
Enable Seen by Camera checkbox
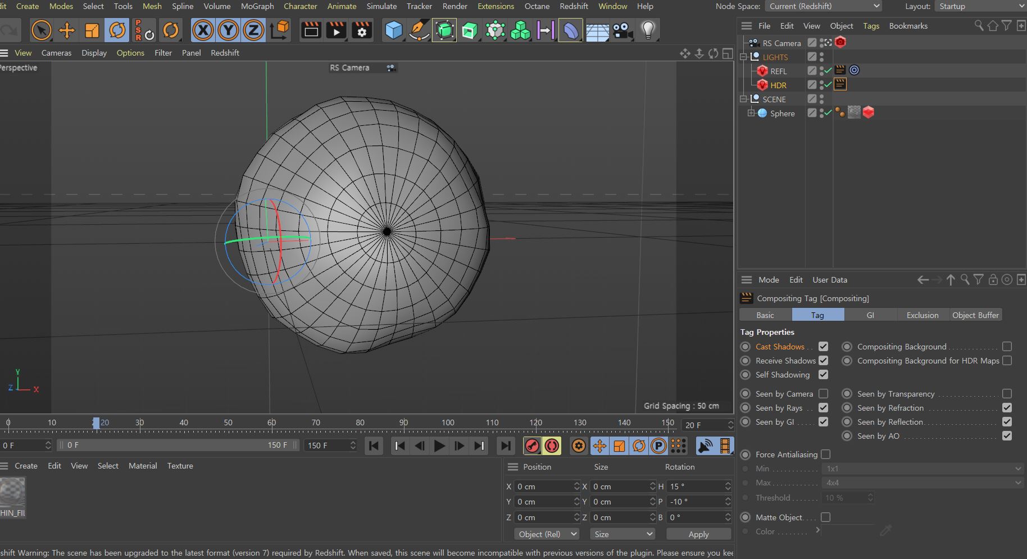point(824,394)
